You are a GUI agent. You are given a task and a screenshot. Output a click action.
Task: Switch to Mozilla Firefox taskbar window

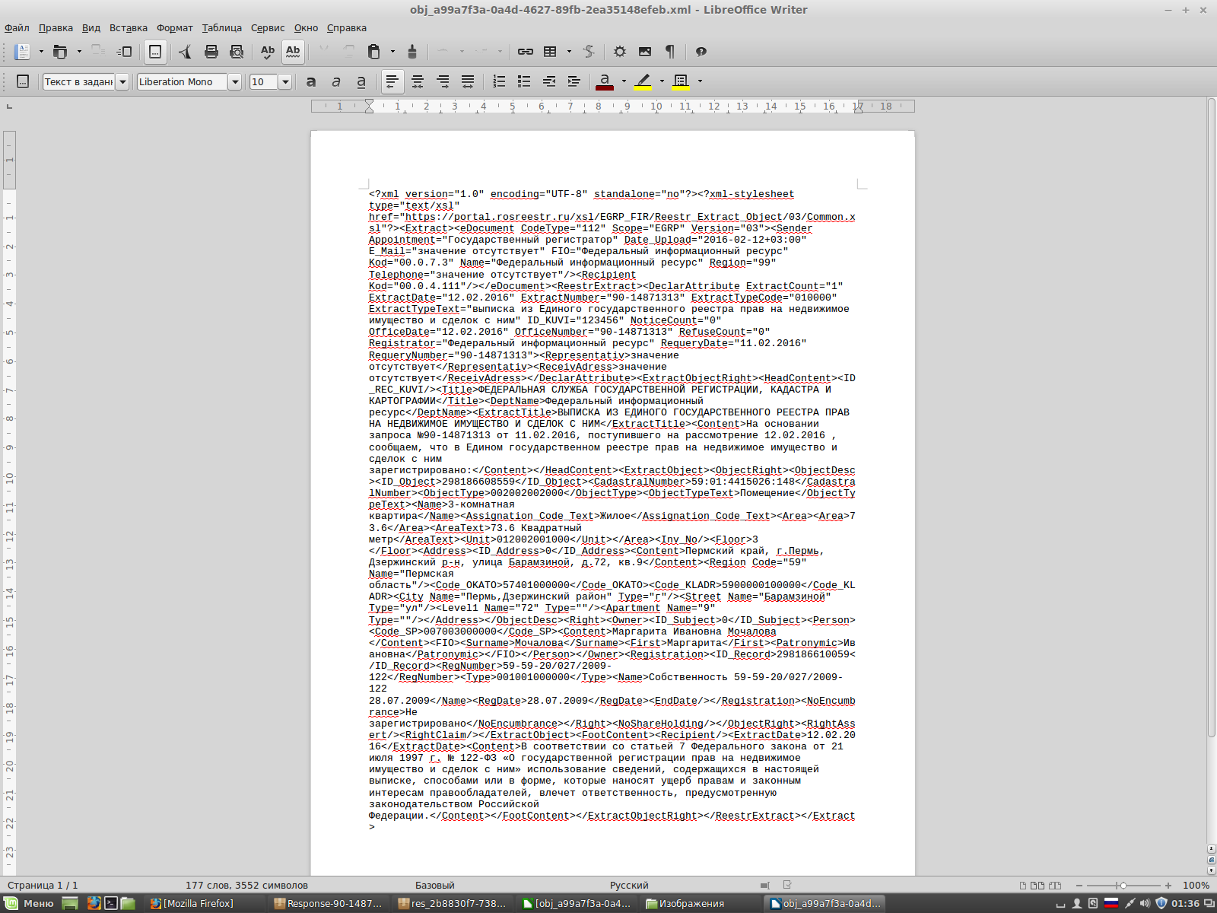tap(192, 903)
